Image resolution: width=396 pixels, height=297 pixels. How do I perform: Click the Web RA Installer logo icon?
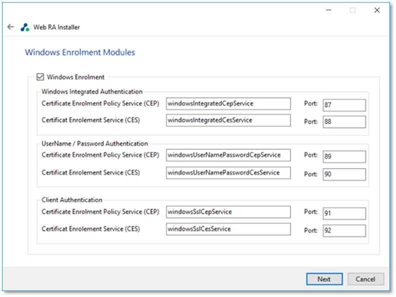point(25,27)
